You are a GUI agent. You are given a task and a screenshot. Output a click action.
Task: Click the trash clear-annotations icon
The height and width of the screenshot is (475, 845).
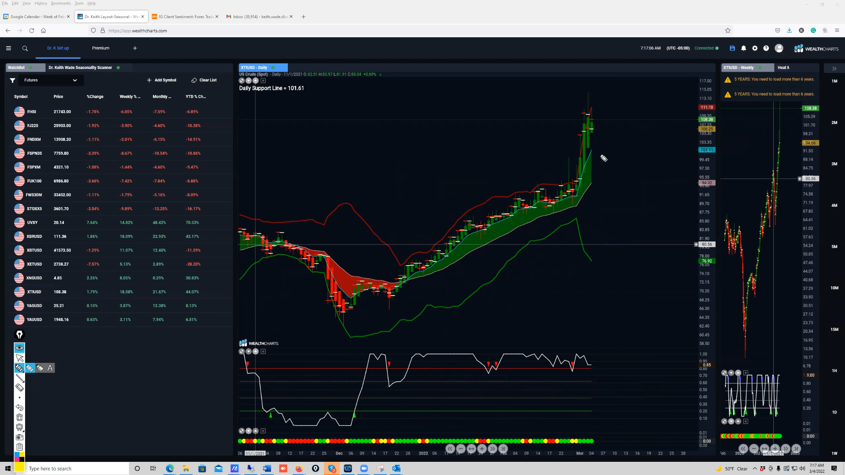tap(19, 417)
